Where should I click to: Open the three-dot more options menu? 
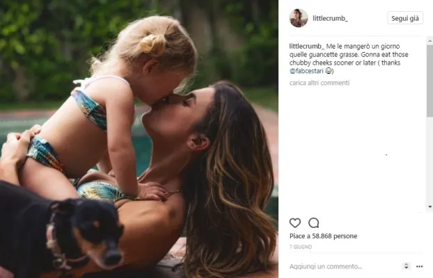coord(420,266)
